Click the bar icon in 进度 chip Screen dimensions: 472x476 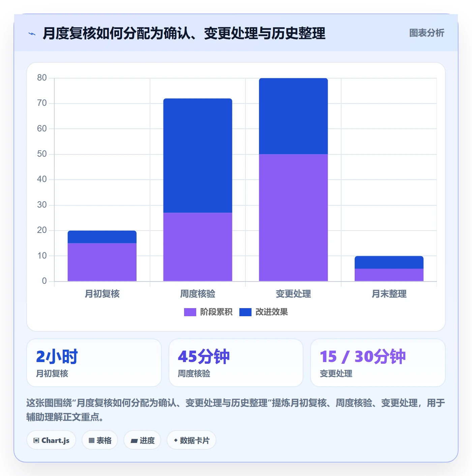coord(134,441)
